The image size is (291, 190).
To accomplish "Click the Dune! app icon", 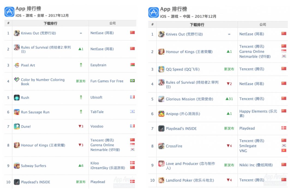I will click(17, 126).
